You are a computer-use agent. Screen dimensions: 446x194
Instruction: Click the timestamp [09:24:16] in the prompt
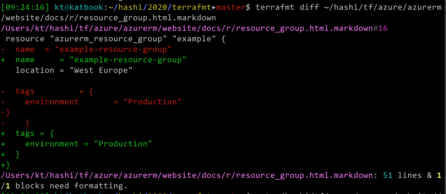[26, 7]
